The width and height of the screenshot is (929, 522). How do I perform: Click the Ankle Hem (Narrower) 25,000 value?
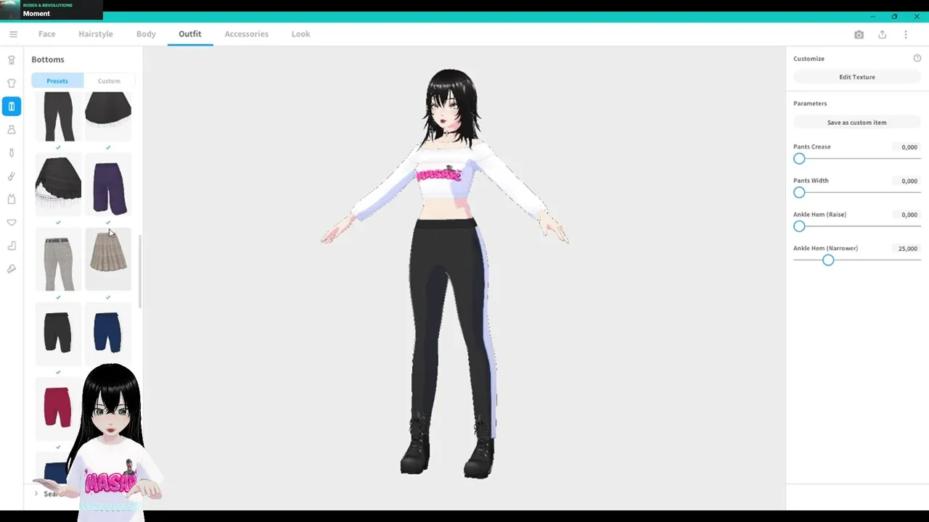pos(907,249)
